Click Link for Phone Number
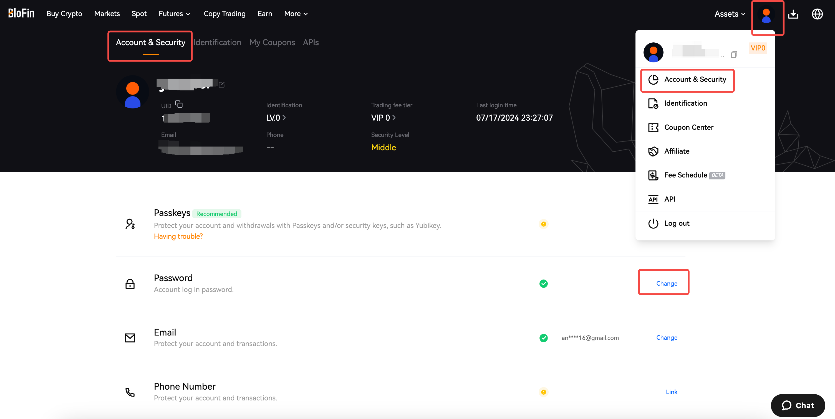 pyautogui.click(x=671, y=392)
